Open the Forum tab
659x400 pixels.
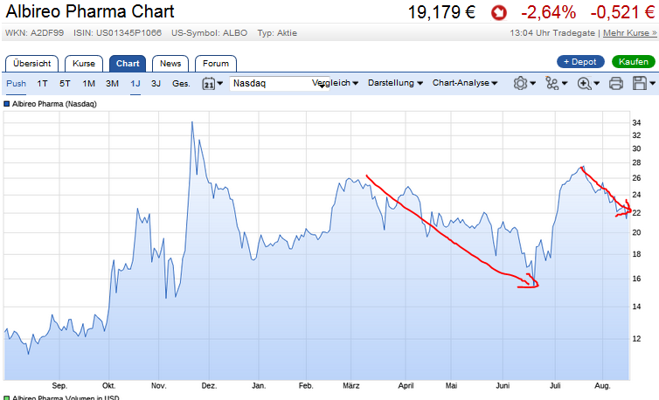(216, 64)
